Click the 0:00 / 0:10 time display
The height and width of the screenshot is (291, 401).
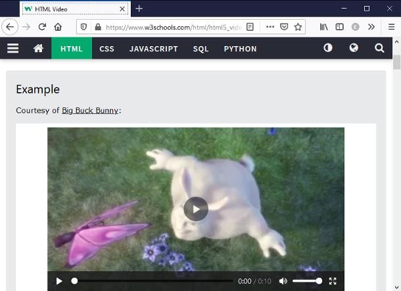pyautogui.click(x=254, y=281)
